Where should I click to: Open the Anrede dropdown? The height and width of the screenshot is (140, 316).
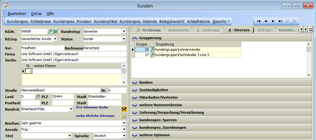(124, 130)
